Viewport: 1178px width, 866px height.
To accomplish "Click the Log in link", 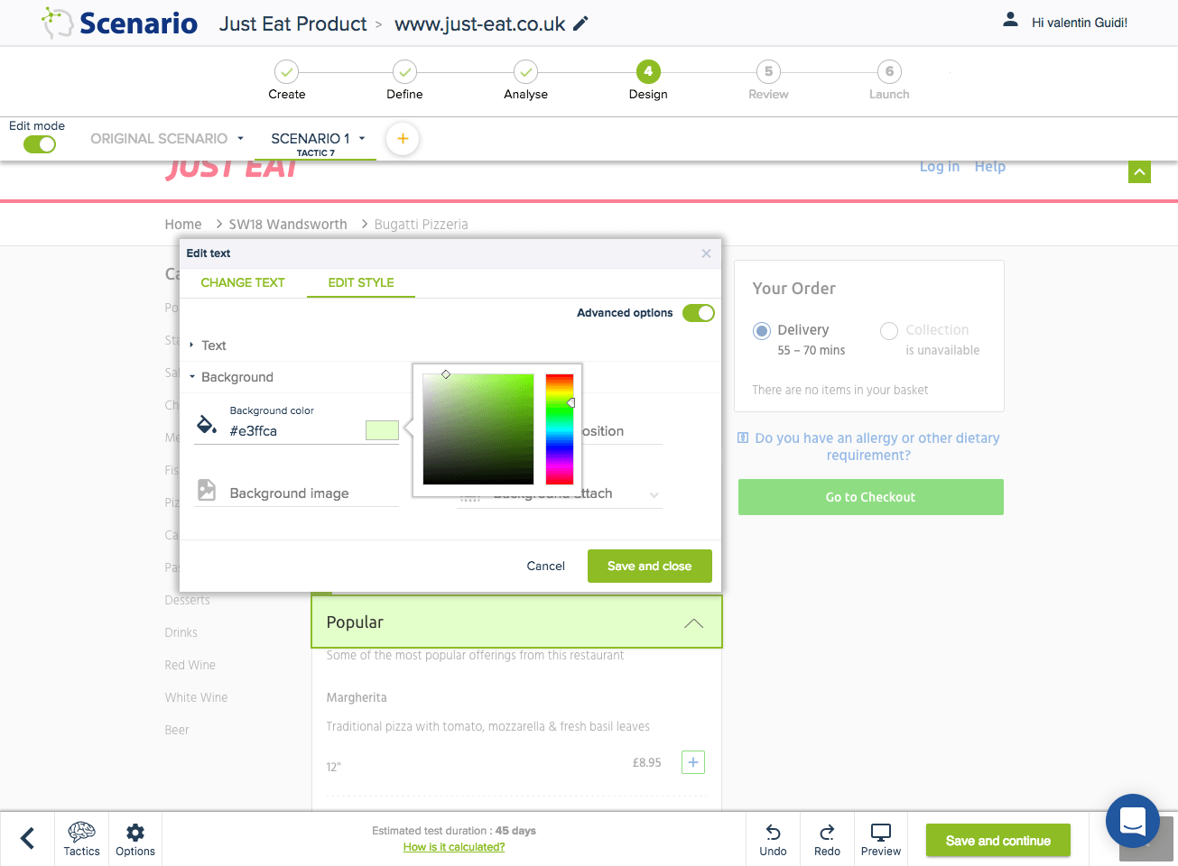I will point(940,167).
